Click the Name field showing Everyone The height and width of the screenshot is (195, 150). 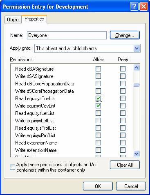click(x=67, y=35)
